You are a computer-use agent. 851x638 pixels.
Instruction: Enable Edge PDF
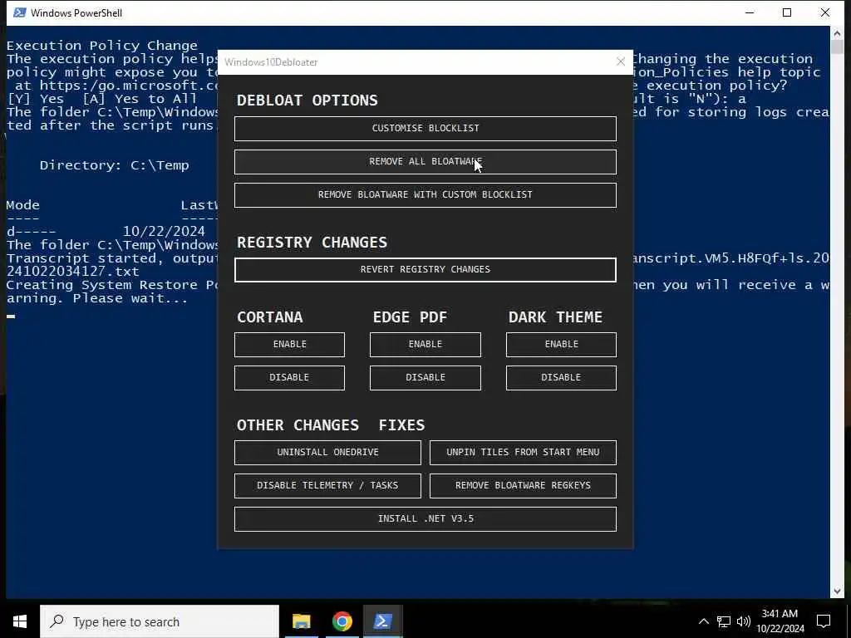click(425, 345)
